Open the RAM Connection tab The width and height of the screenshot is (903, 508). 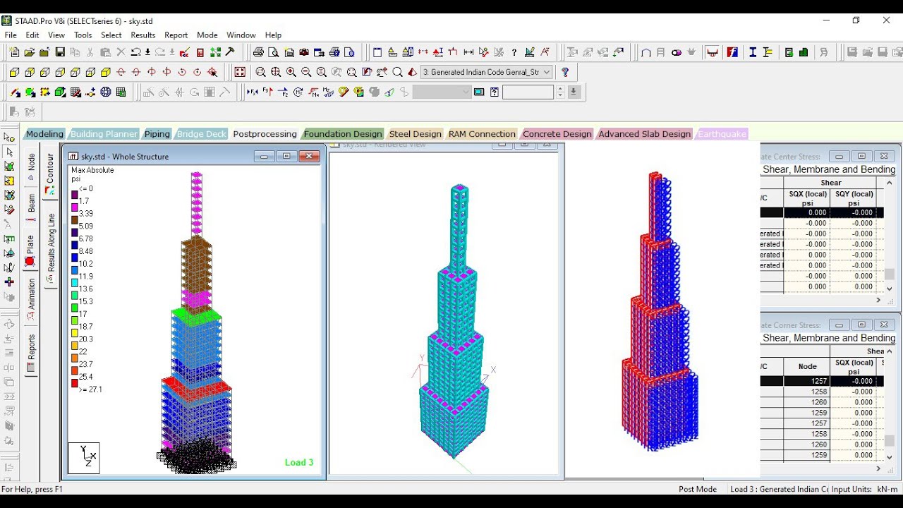[482, 133]
